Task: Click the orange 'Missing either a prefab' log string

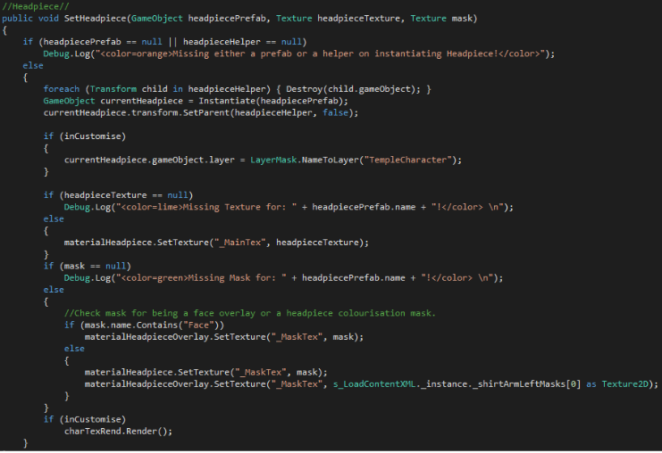Action: coord(321,54)
